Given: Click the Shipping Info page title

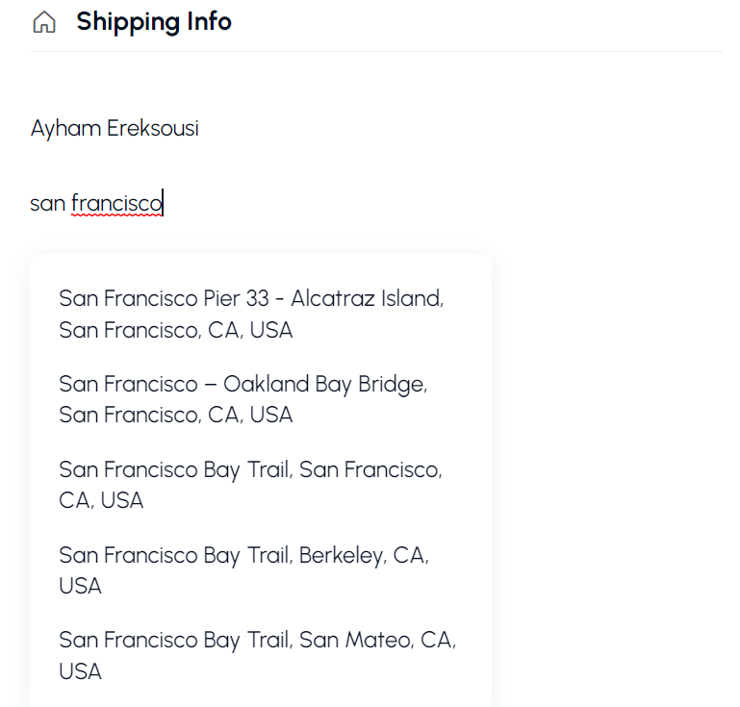Looking at the screenshot, I should (154, 21).
